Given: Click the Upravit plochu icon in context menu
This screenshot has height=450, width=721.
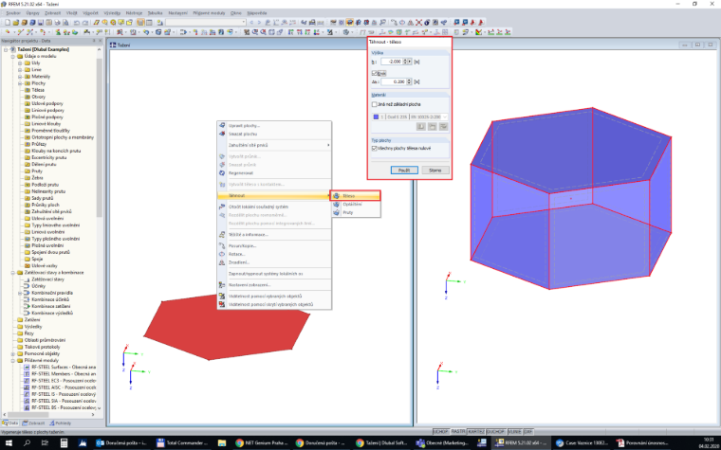Looking at the screenshot, I should 222,125.
